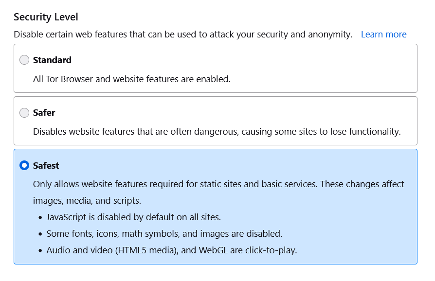The image size is (435, 281).
Task: Click the bold Safer label
Action: pos(44,113)
